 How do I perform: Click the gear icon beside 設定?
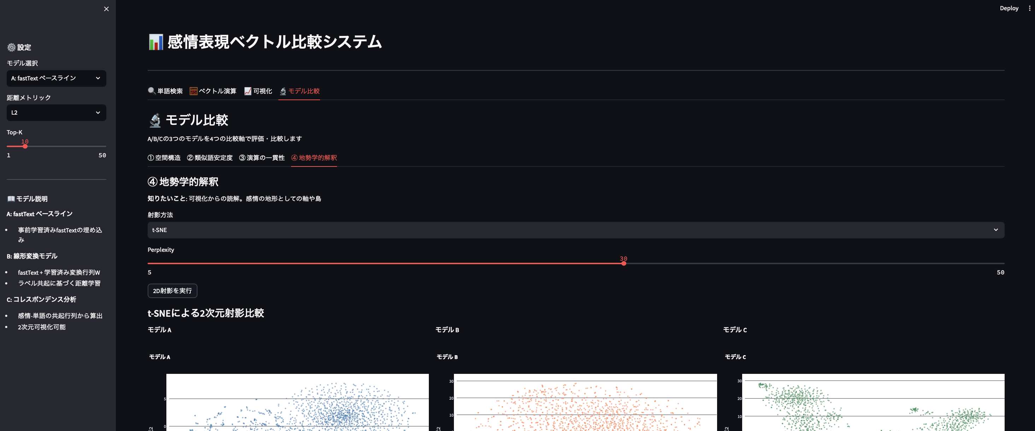[11, 47]
